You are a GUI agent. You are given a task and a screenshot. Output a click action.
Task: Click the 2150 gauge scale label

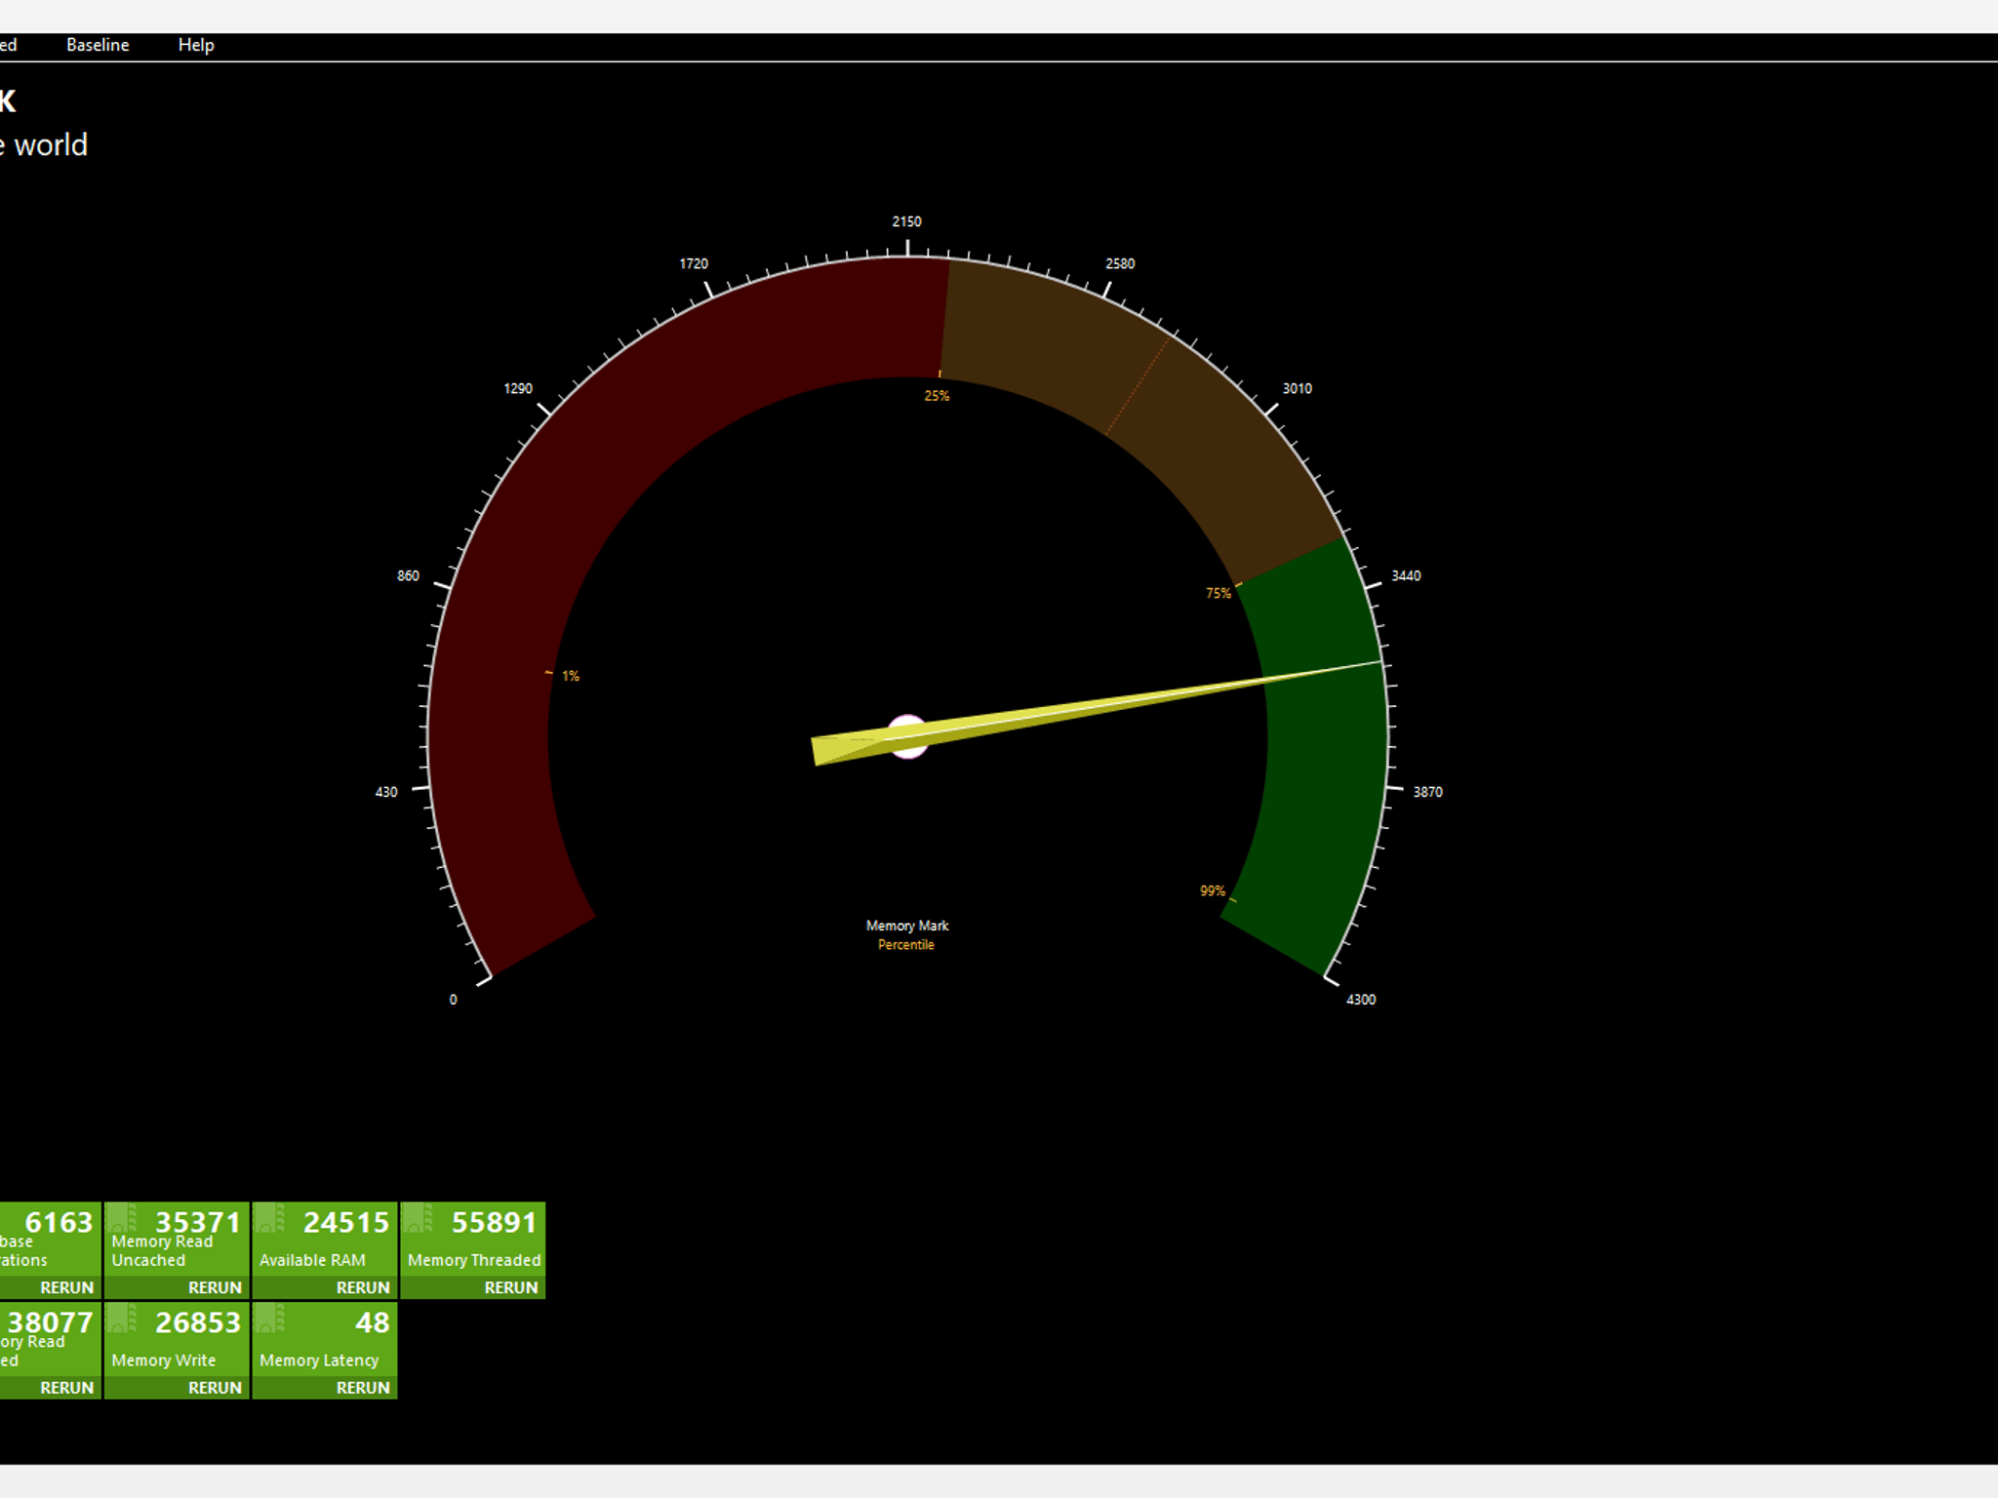tap(907, 221)
